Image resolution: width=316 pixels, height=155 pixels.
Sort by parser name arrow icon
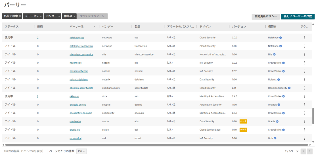(x=94, y=27)
